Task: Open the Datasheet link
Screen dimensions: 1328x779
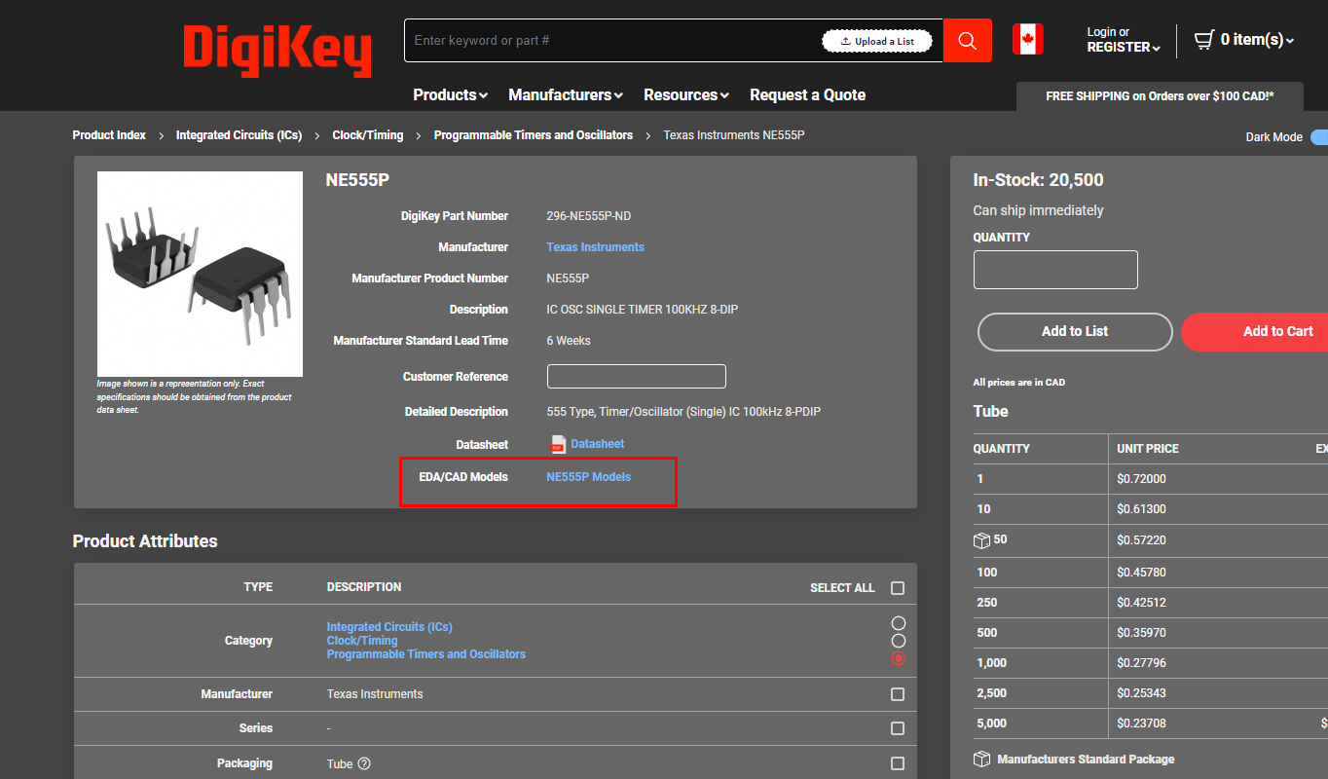Action: [x=598, y=444]
